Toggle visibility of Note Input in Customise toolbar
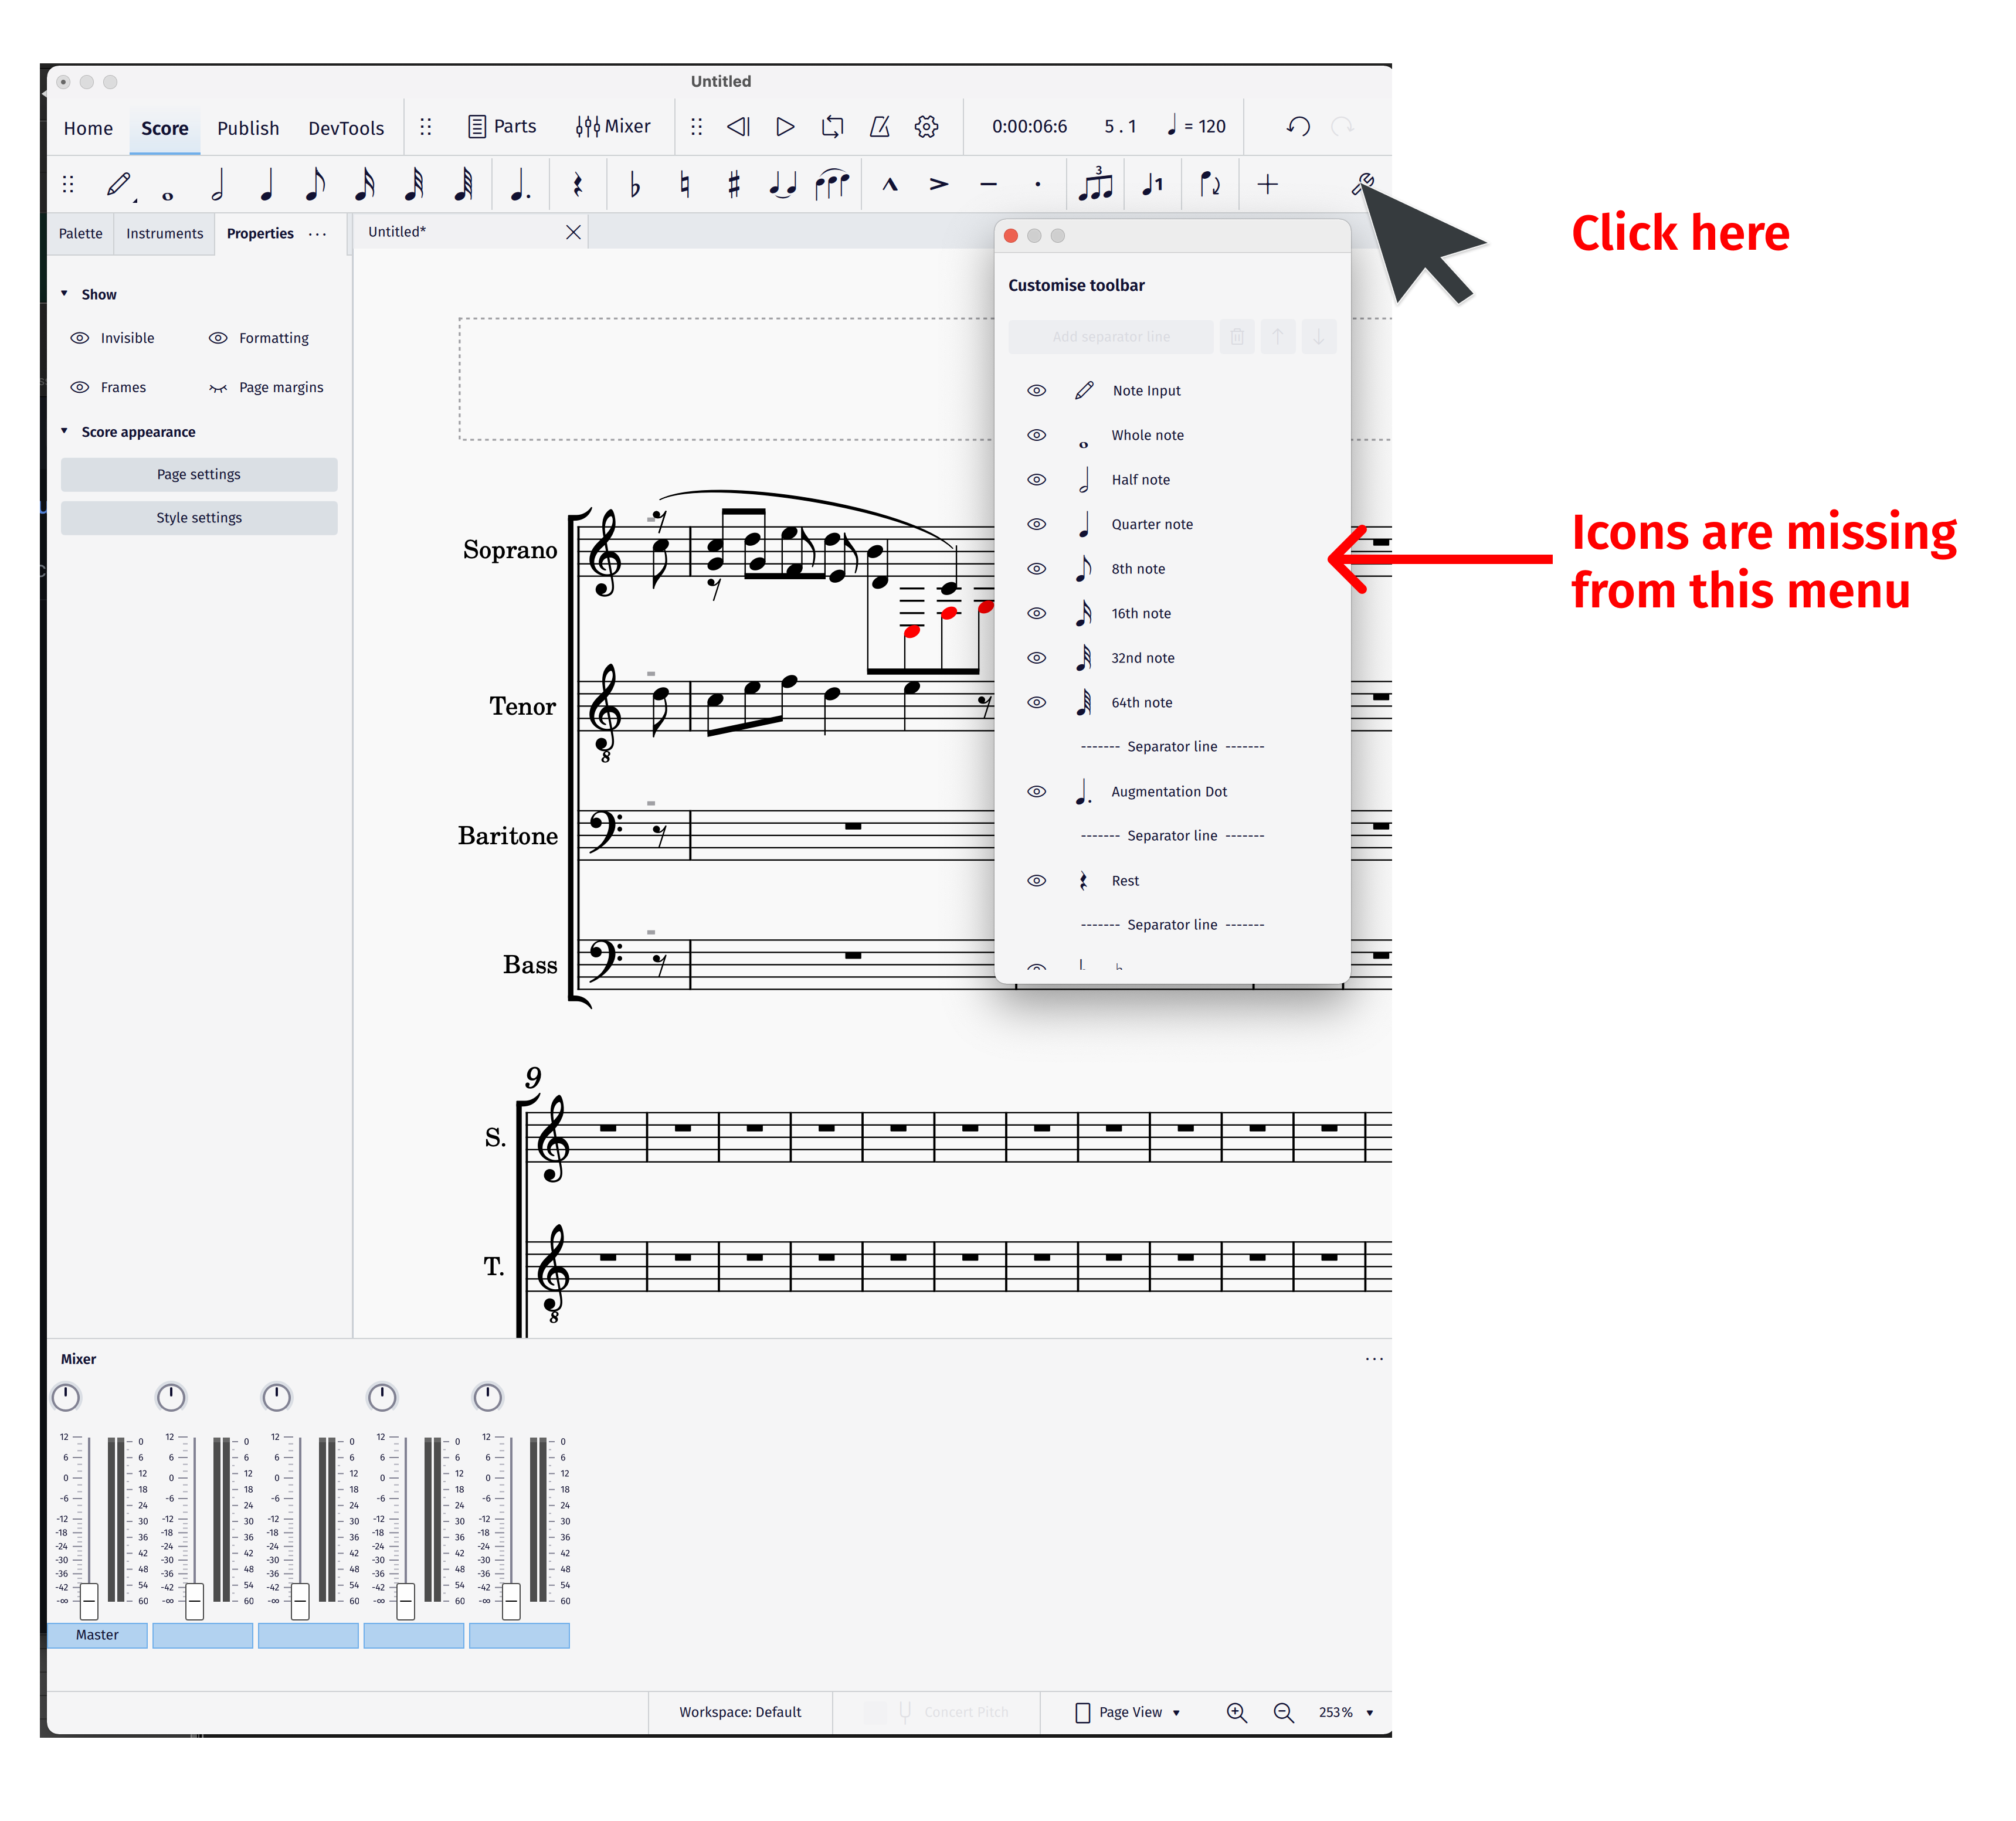This screenshot has height=1821, width=2016. pos(1036,391)
